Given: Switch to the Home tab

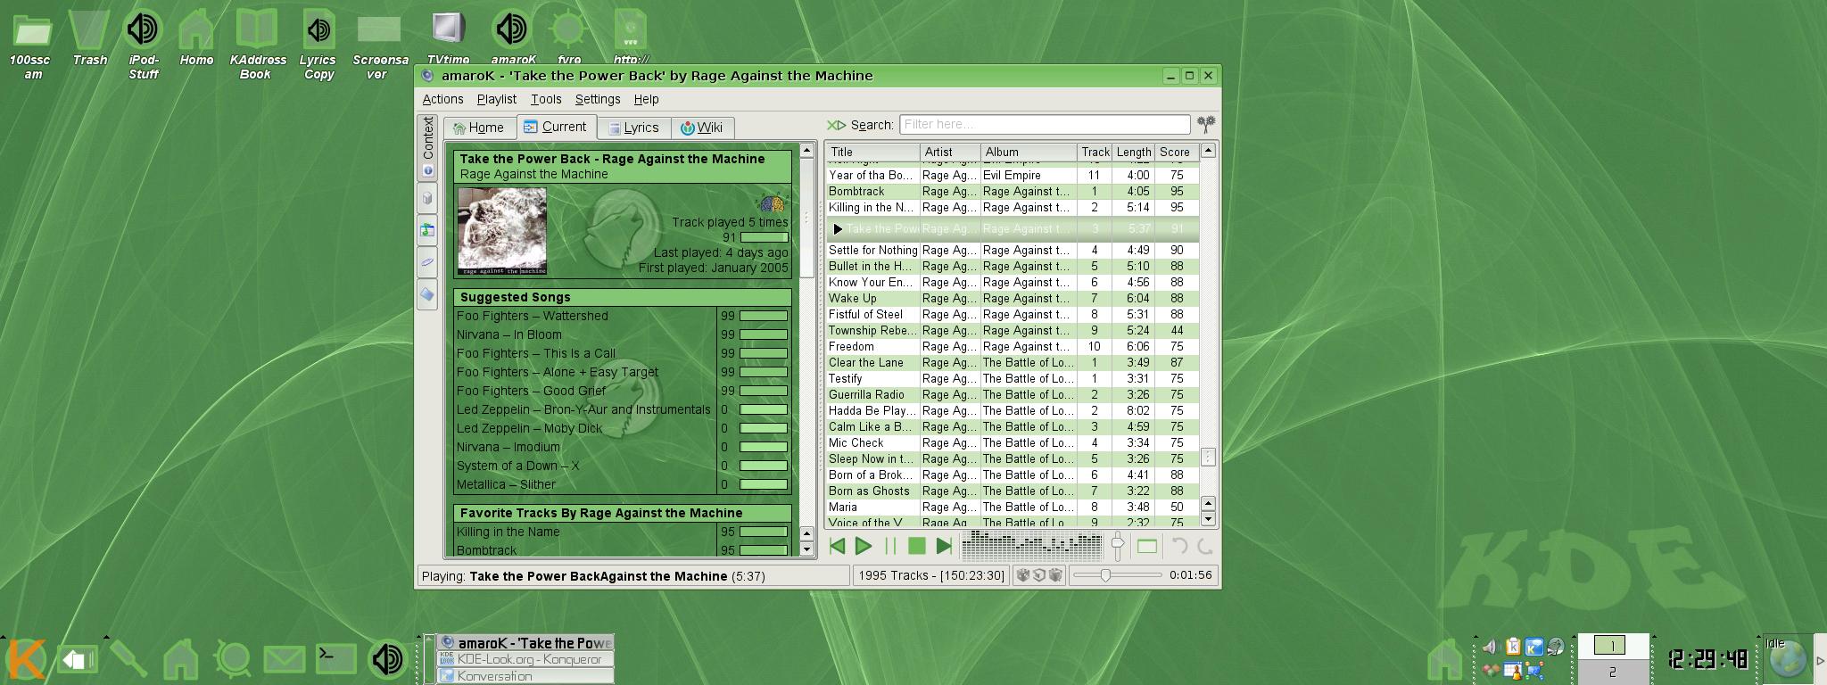Looking at the screenshot, I should (479, 128).
